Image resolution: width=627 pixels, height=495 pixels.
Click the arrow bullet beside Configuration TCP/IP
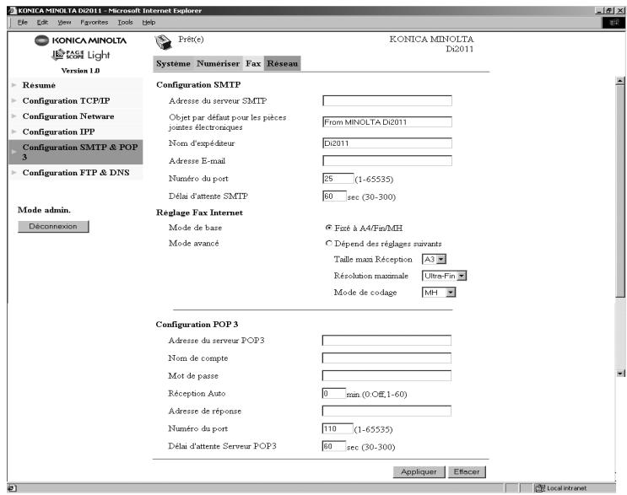tap(14, 100)
